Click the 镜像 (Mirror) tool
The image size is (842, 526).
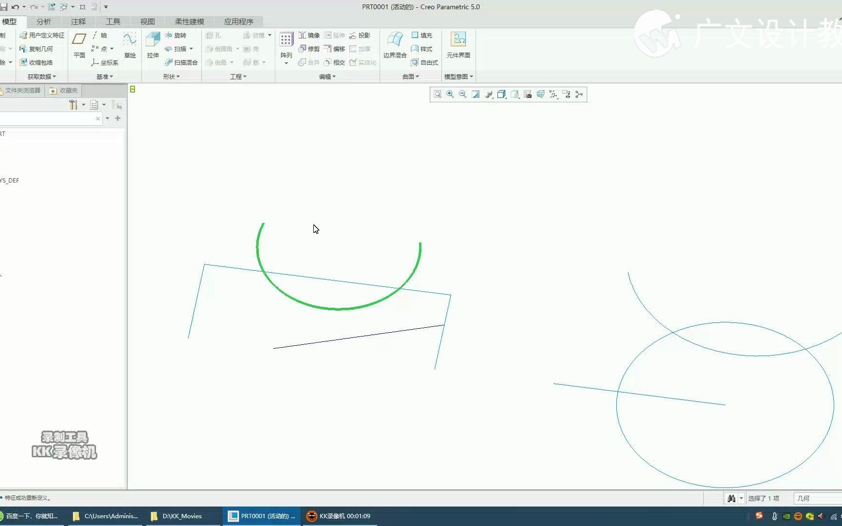pyautogui.click(x=309, y=35)
